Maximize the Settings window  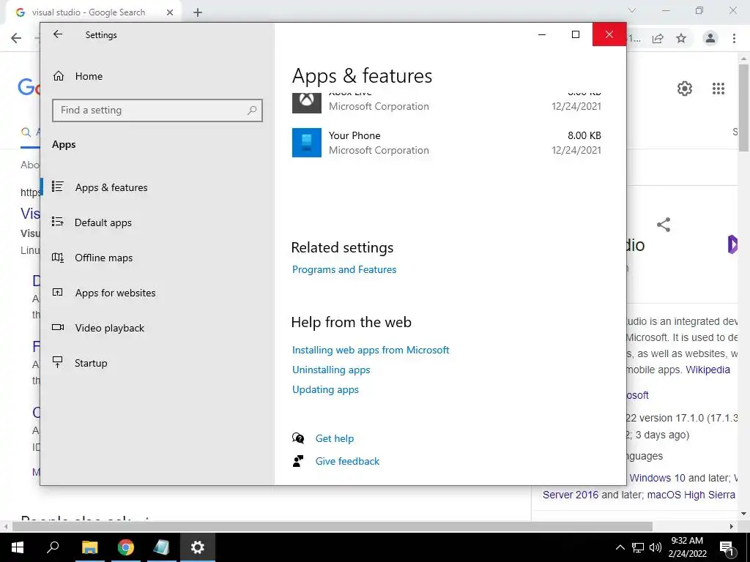[576, 34]
